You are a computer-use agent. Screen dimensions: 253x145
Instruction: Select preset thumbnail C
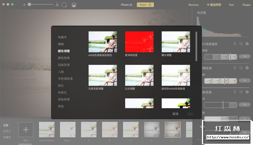point(131,130)
